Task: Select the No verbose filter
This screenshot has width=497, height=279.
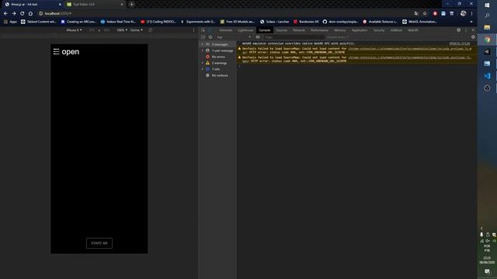Action: [217, 75]
